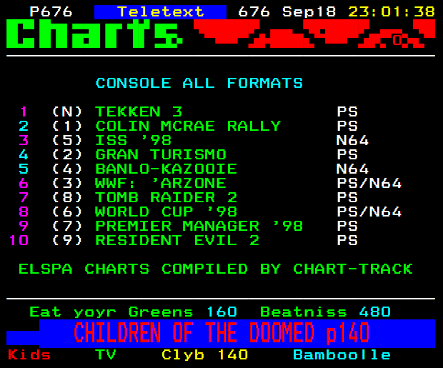Select the BANLO-KAZOOIE chart entry
Screen dimensions: 443x368
click(166, 169)
